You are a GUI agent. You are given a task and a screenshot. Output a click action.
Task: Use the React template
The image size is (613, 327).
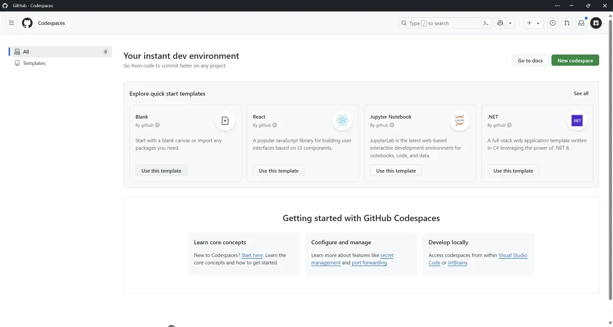tap(279, 171)
